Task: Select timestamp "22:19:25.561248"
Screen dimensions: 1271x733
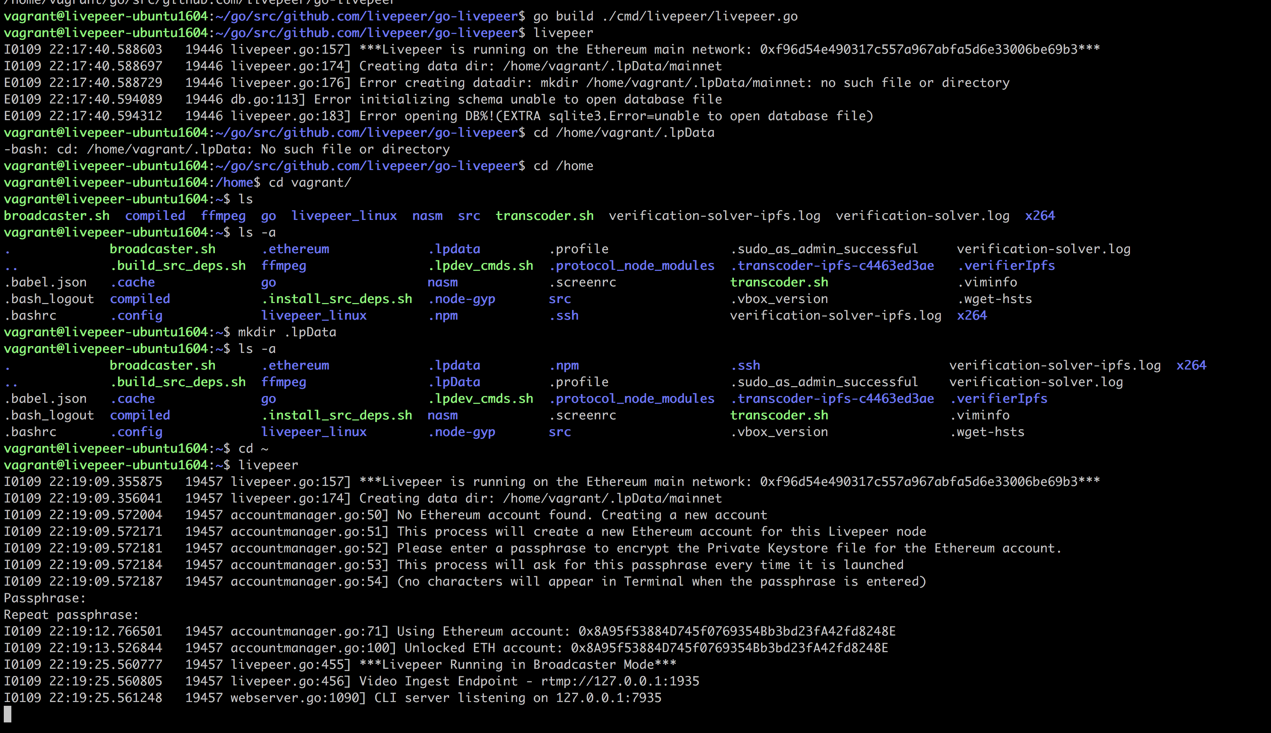Action: [106, 698]
